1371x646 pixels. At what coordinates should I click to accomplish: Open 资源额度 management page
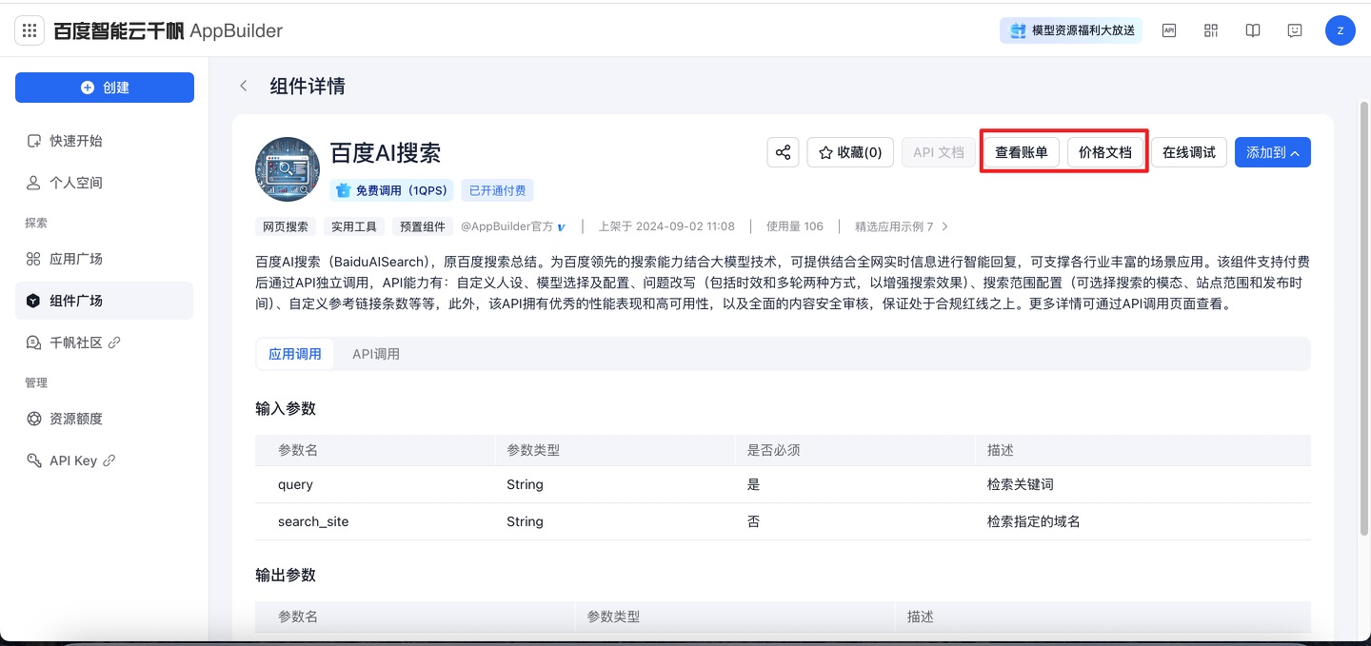pyautogui.click(x=105, y=419)
